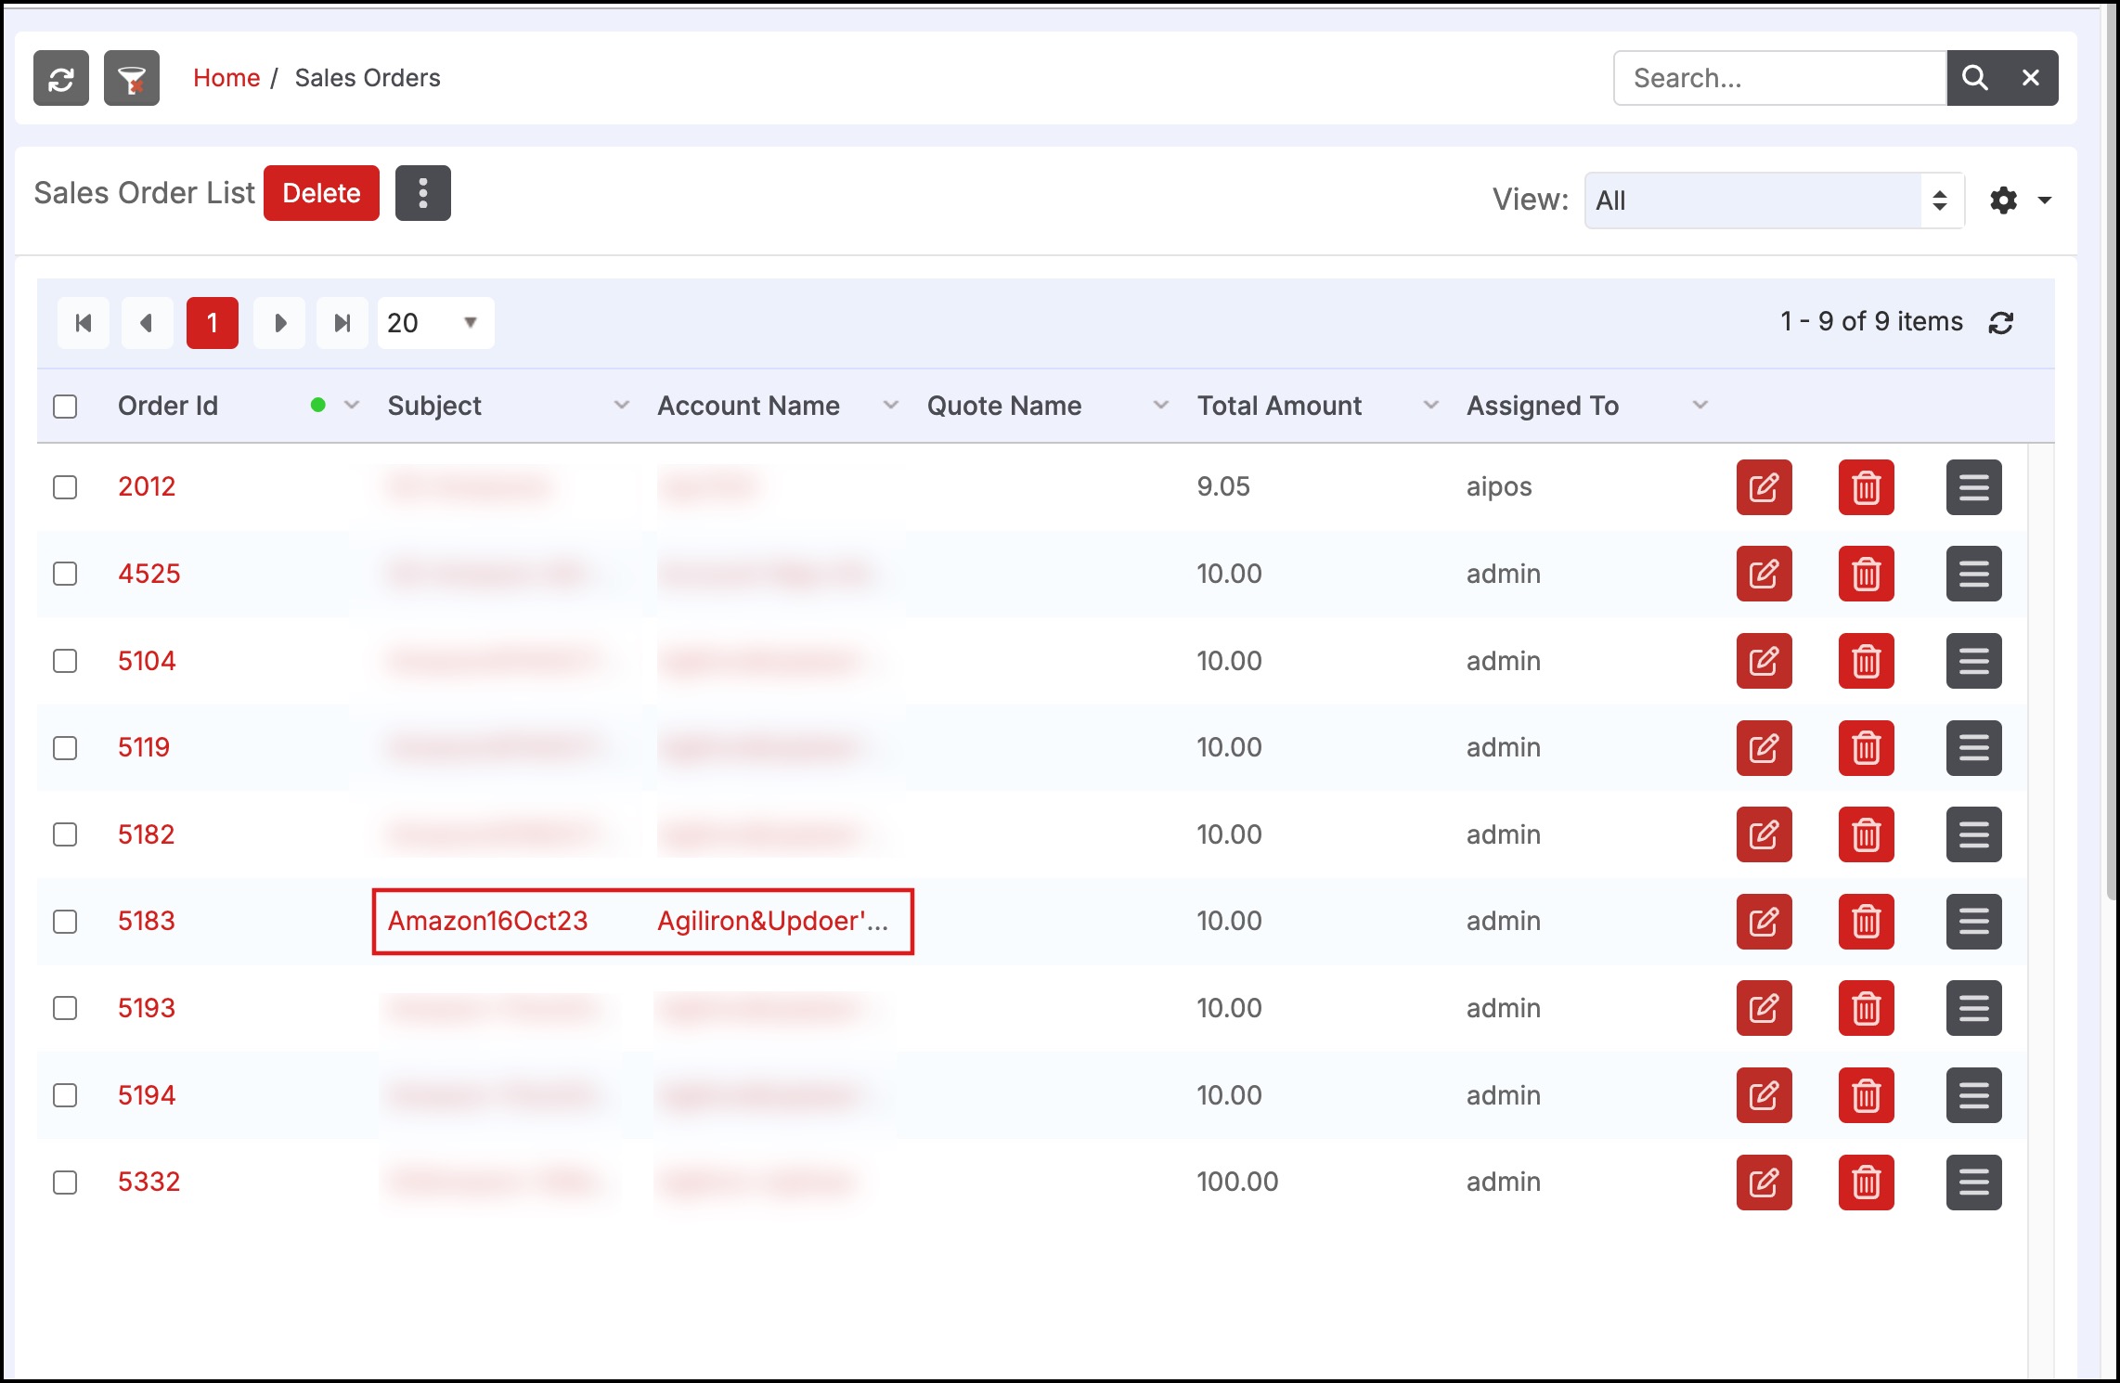Click the search magnifier icon

1974,79
